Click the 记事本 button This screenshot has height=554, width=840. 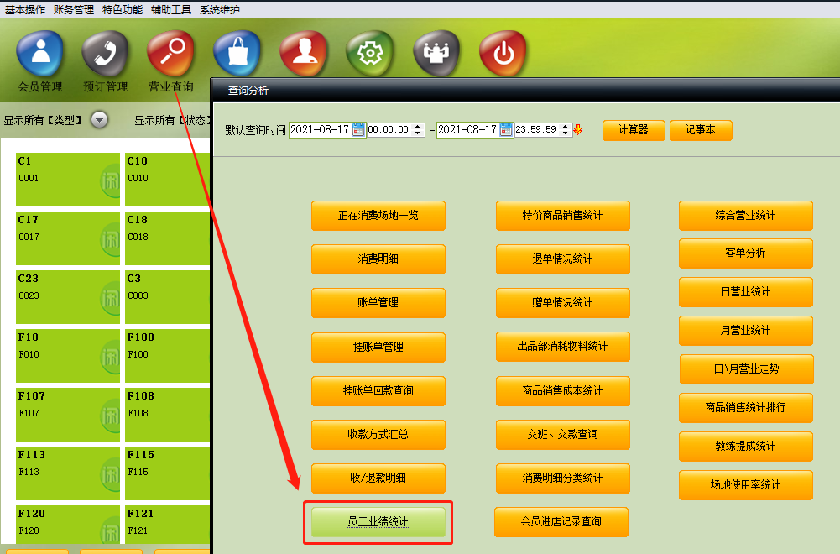(701, 130)
